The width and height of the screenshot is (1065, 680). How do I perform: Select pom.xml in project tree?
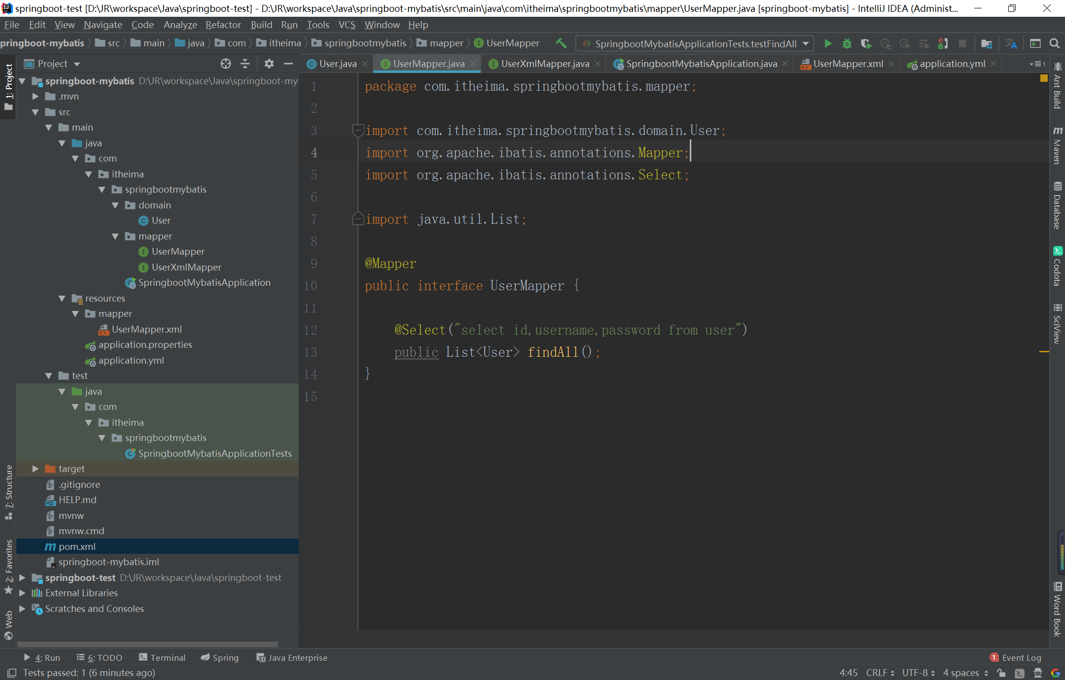pyautogui.click(x=157, y=546)
